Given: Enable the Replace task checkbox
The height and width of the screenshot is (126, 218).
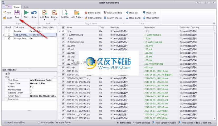Looking at the screenshot, I should [x=9, y=31].
